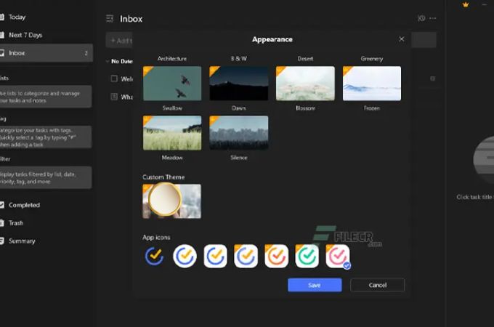
Task: Open the more options ellipsis in Inbox header
Action: (x=433, y=18)
